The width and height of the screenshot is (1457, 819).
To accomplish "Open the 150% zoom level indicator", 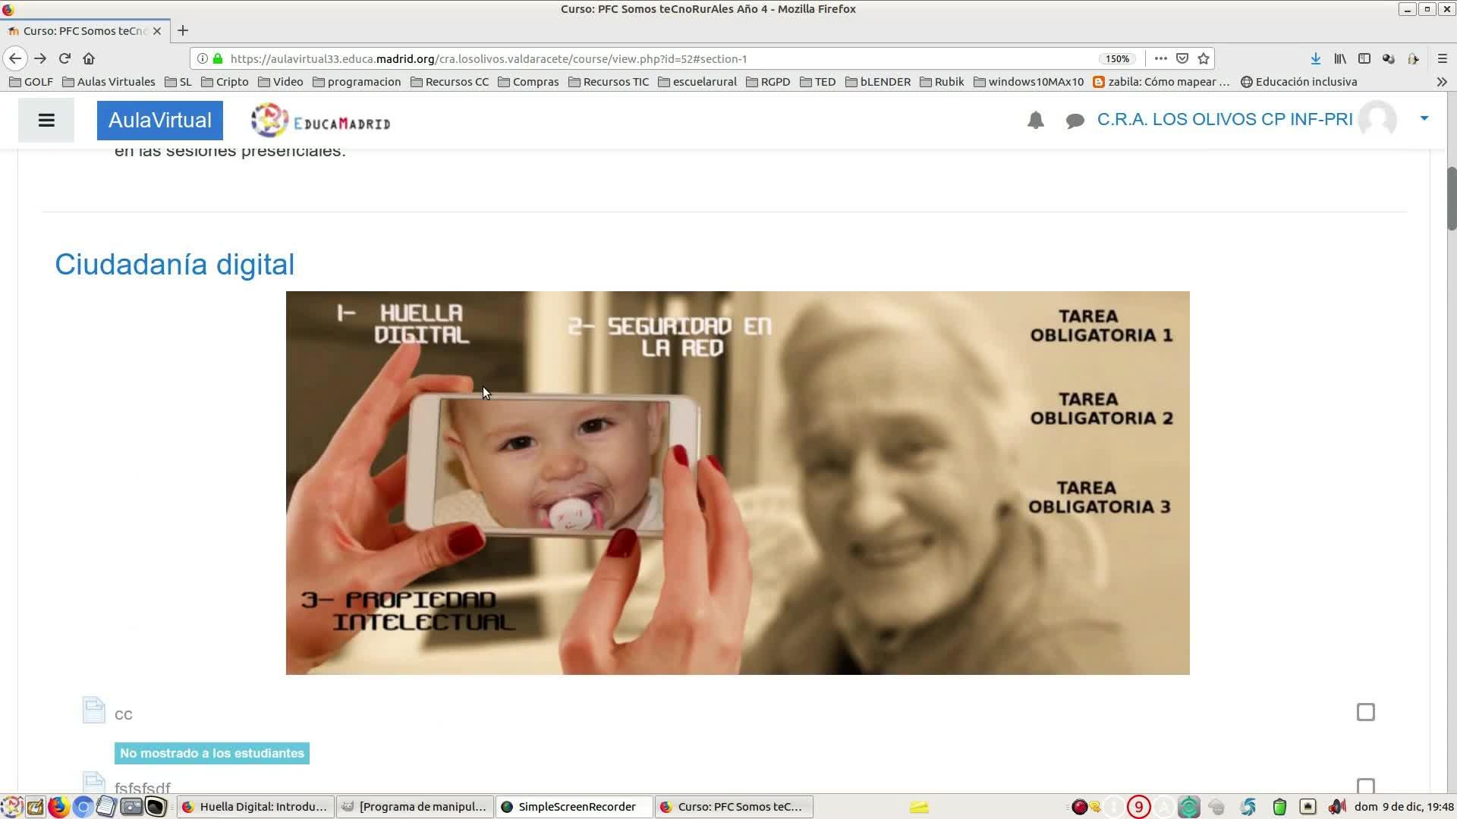I will point(1117,58).
